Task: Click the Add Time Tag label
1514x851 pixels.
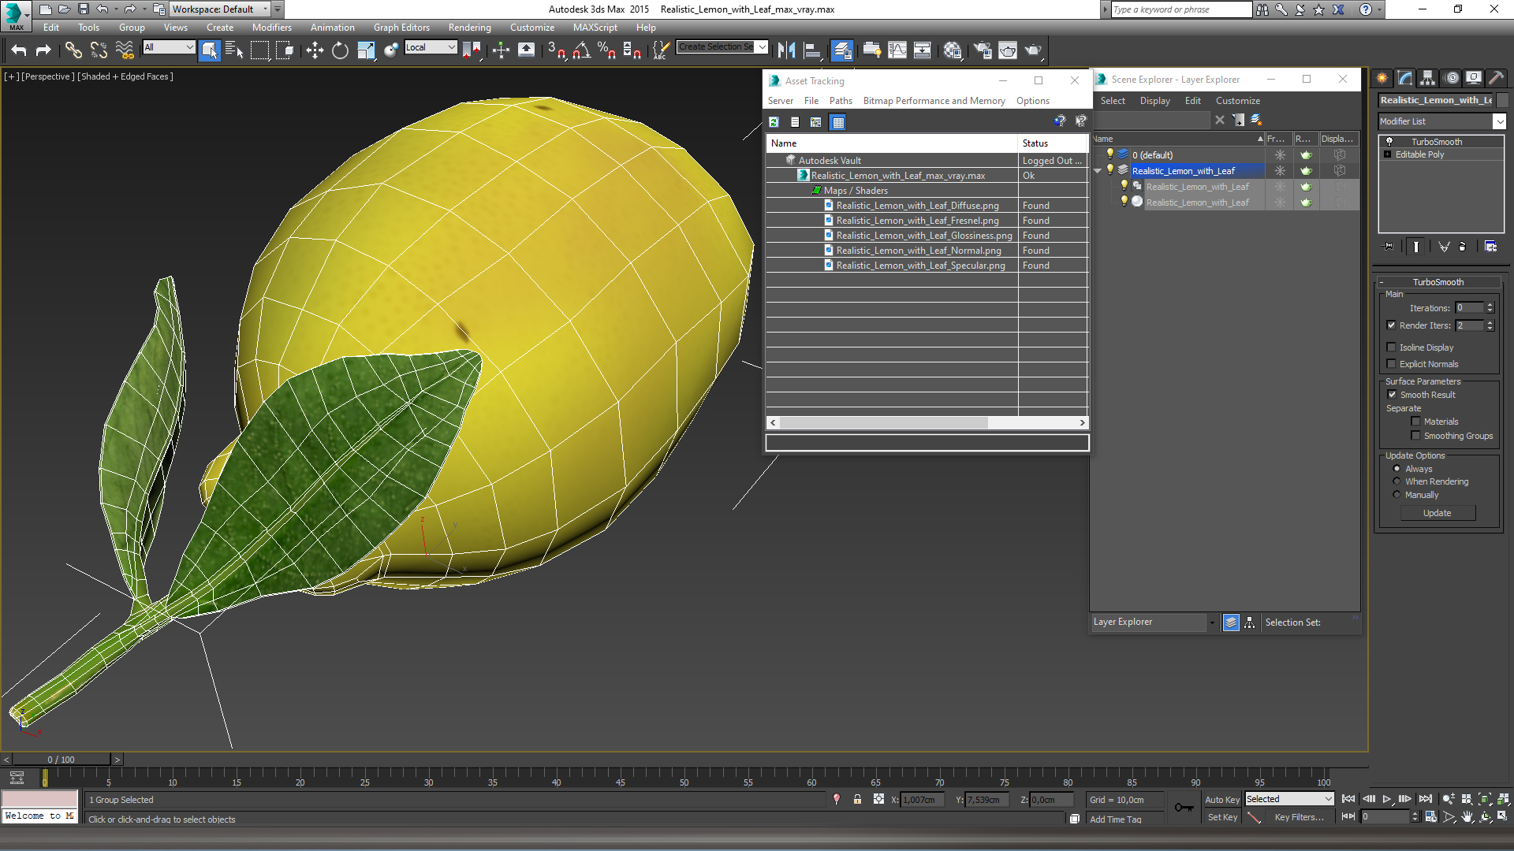Action: pos(1115,819)
